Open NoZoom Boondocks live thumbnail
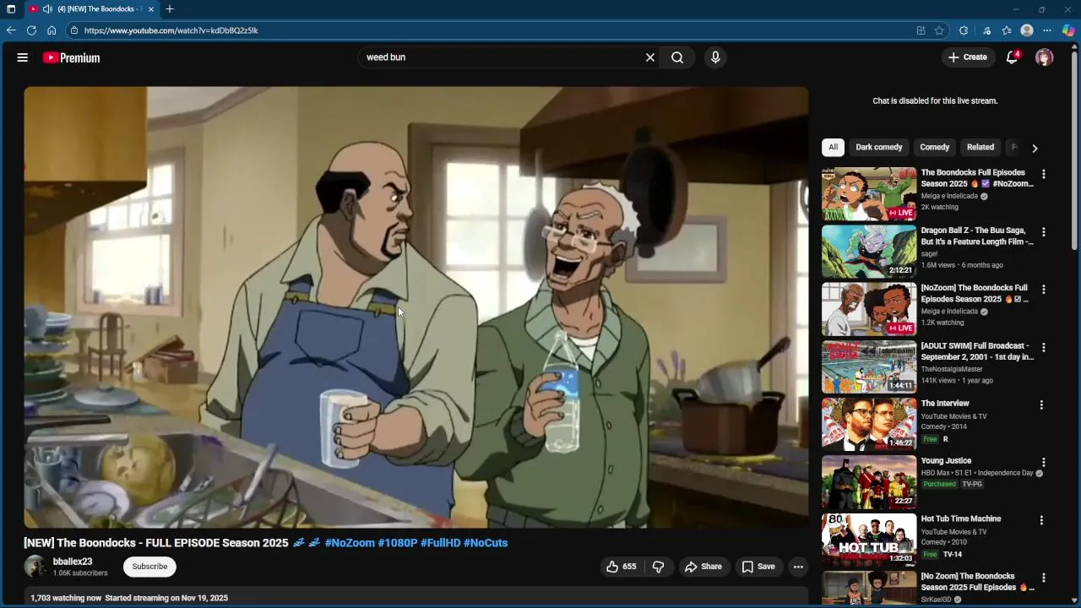The width and height of the screenshot is (1081, 608). pyautogui.click(x=869, y=309)
